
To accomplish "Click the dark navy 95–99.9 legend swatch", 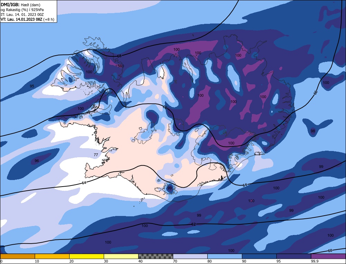I will [294, 256].
